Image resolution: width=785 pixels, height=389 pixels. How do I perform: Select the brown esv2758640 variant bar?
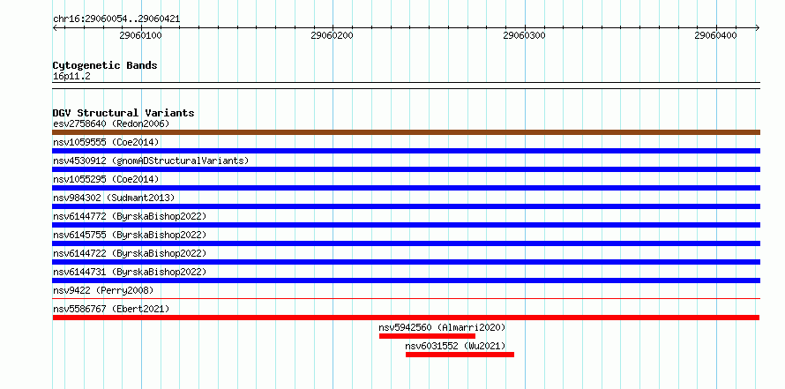point(407,132)
